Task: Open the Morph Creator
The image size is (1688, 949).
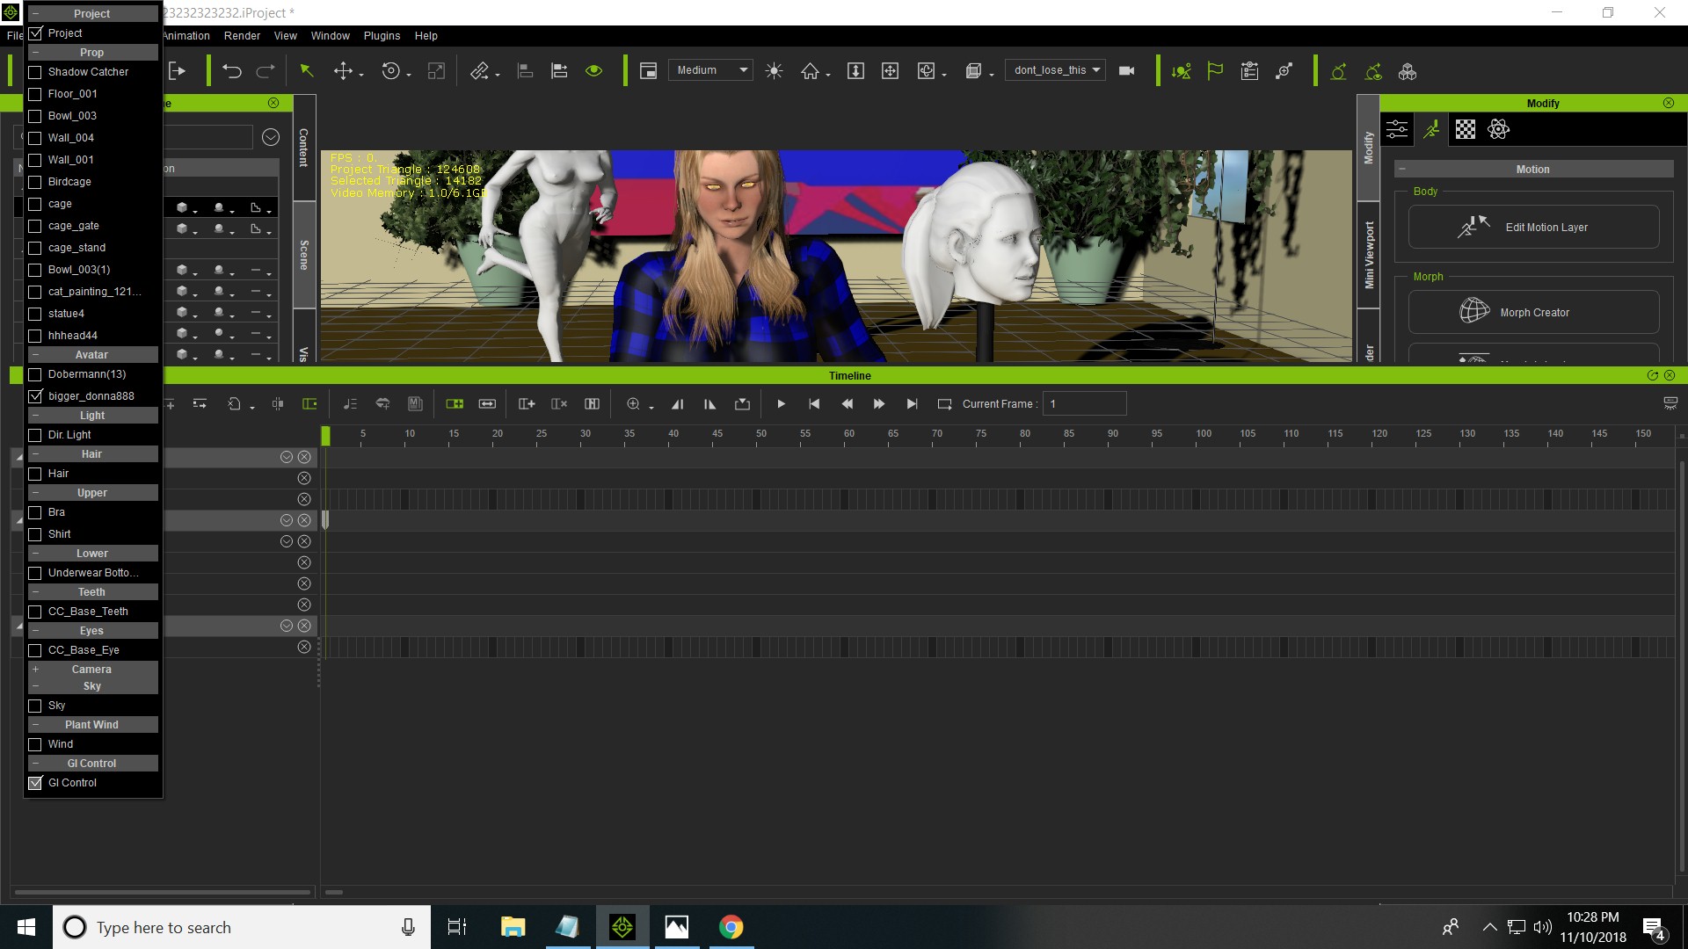Action: 1534,312
